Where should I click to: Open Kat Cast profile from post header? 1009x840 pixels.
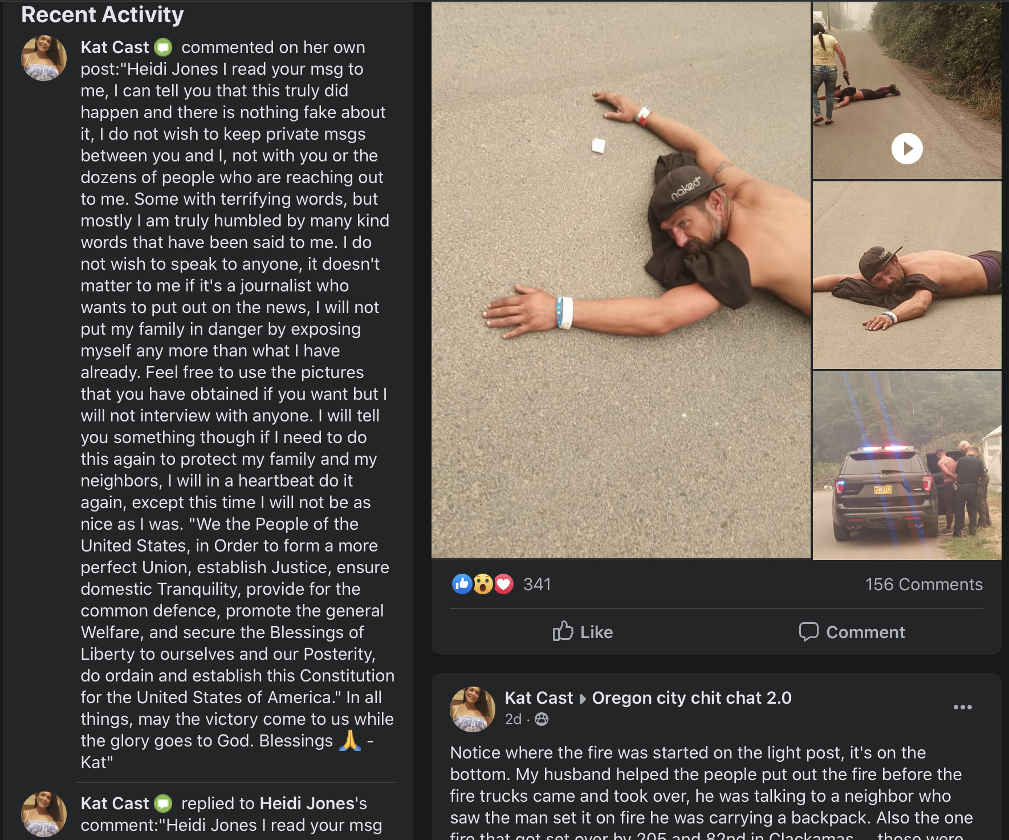(539, 698)
